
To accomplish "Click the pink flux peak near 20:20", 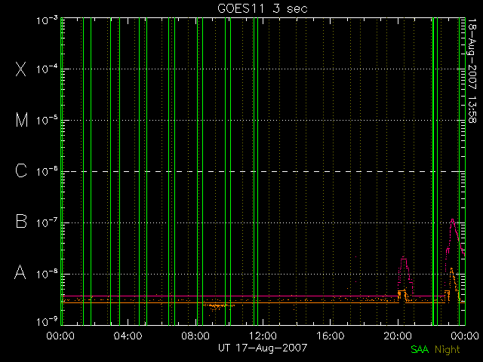I will [x=404, y=258].
